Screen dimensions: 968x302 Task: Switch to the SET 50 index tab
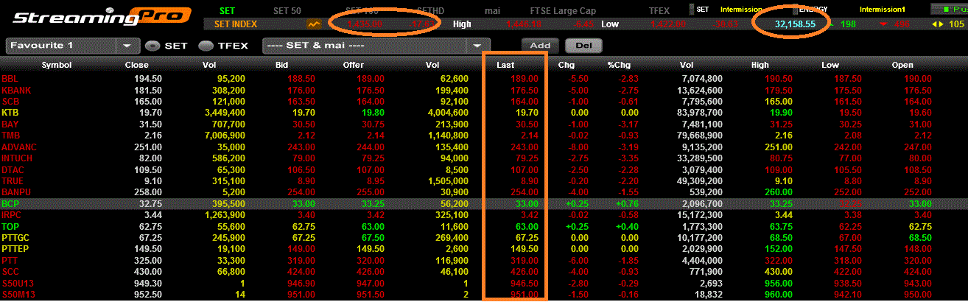287,10
